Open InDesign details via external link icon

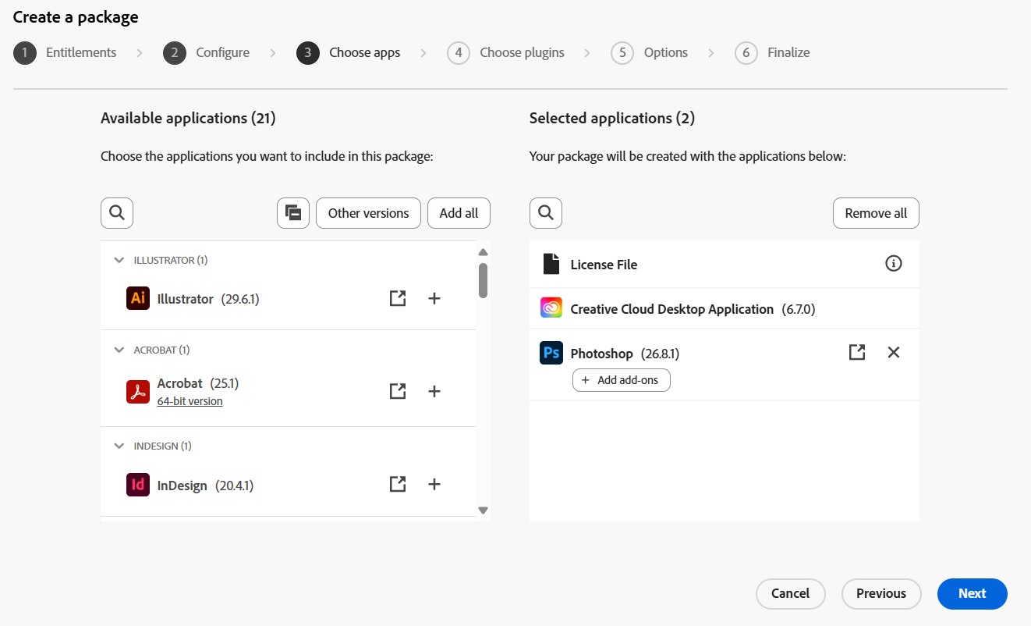coord(398,485)
